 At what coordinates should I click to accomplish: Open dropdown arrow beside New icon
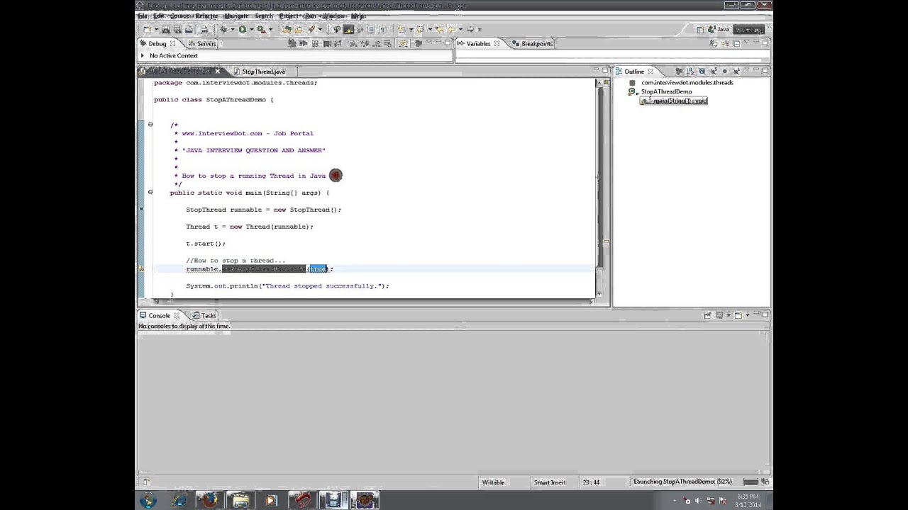pyautogui.click(x=156, y=29)
